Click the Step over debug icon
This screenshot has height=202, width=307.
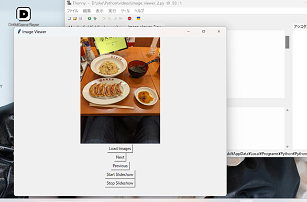[x=104, y=18]
